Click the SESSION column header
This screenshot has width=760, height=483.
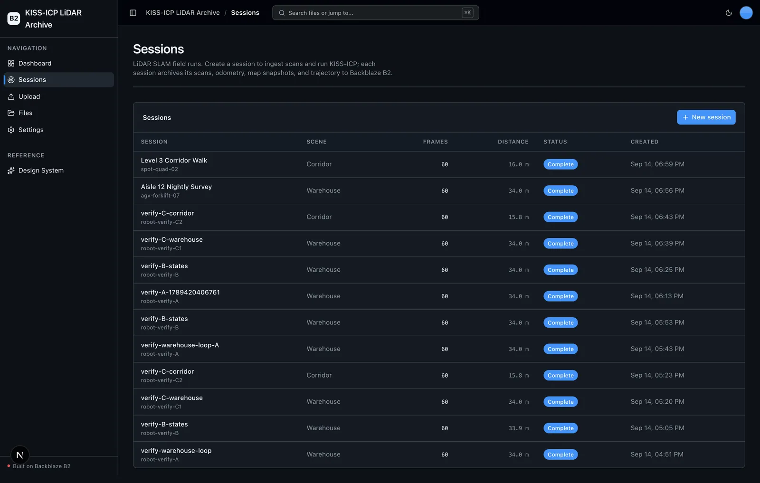[154, 142]
